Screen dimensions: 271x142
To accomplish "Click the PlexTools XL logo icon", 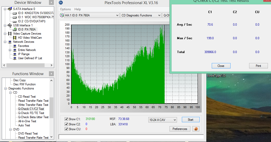I will coord(61,3).
